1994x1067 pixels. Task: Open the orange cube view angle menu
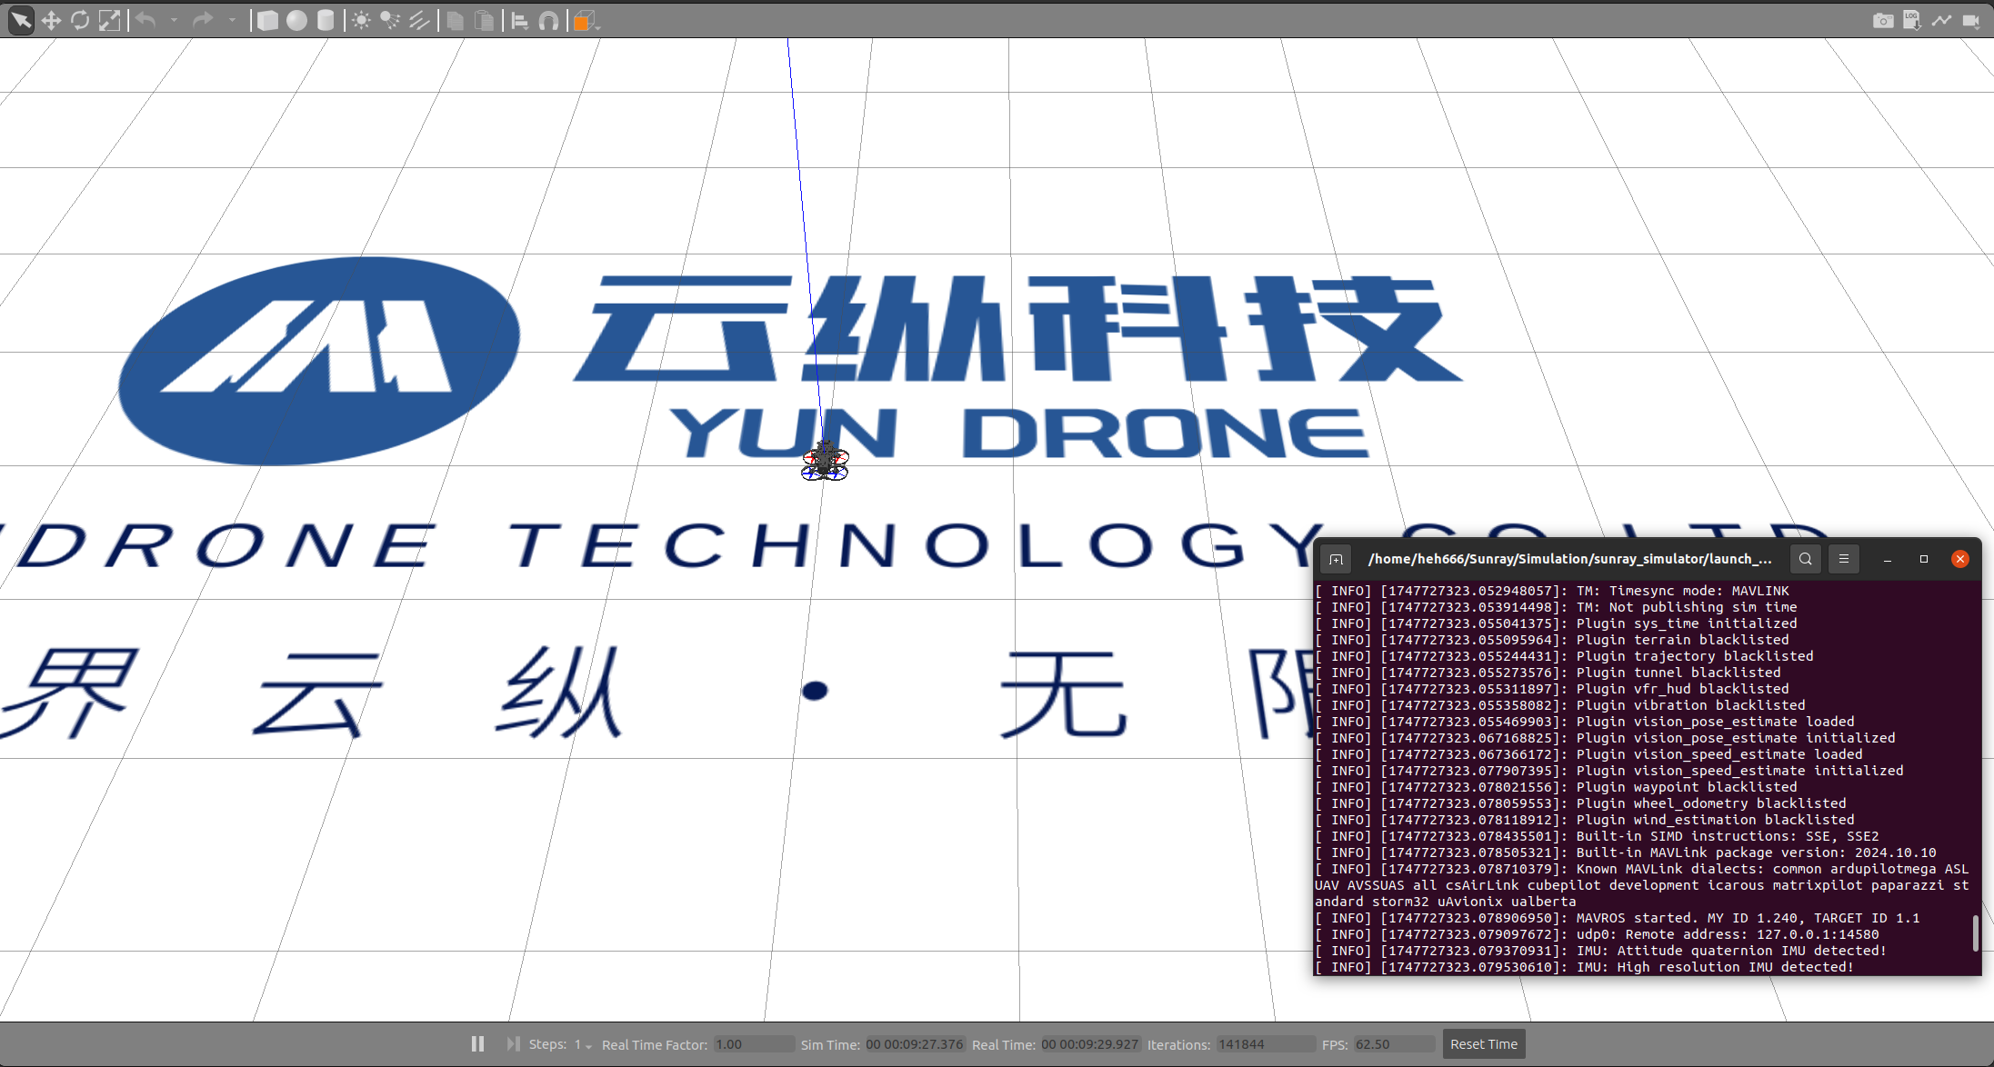point(586,20)
